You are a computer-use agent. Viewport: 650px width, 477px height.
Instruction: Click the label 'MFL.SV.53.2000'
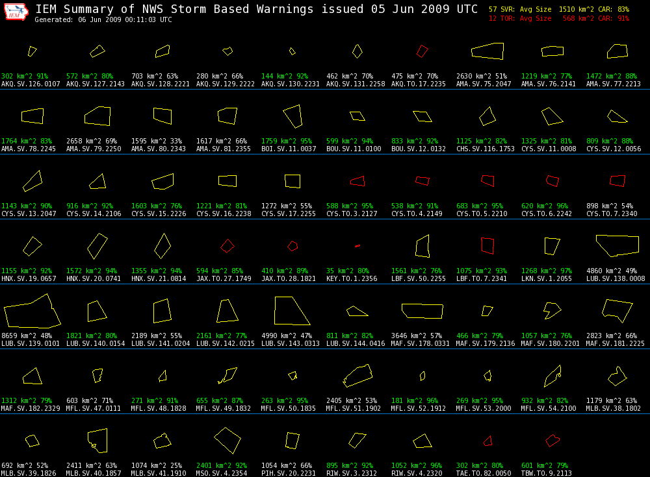[x=484, y=409]
